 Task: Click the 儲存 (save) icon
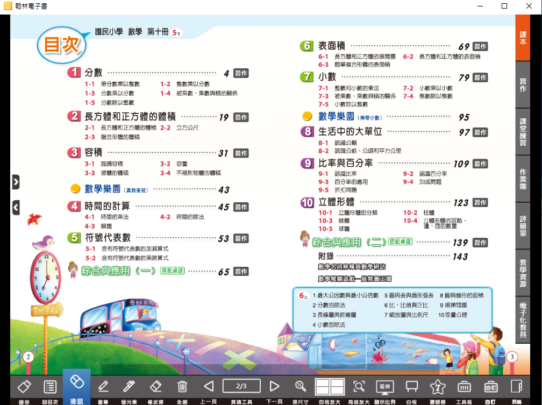[x=24, y=386]
